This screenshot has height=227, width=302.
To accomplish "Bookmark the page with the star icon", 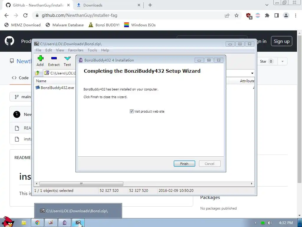I will [x=237, y=15].
